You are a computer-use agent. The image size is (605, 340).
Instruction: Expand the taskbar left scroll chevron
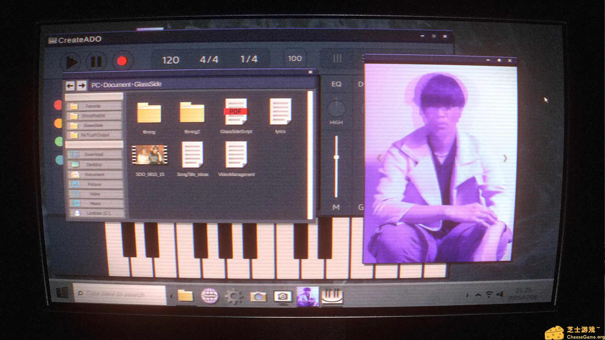pyautogui.click(x=171, y=296)
